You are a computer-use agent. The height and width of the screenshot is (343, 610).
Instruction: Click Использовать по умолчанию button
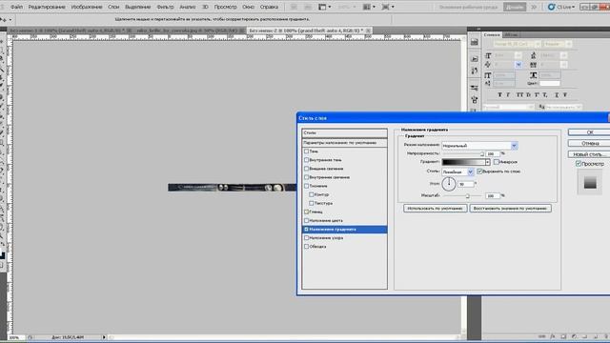436,209
